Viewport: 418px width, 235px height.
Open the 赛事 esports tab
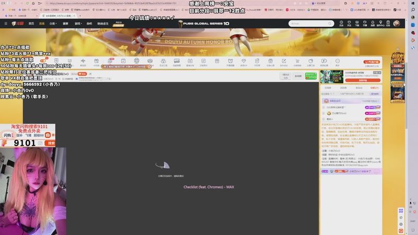tap(65, 23)
